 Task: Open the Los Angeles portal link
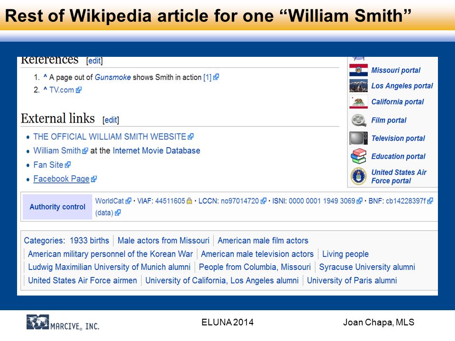pos(402,86)
